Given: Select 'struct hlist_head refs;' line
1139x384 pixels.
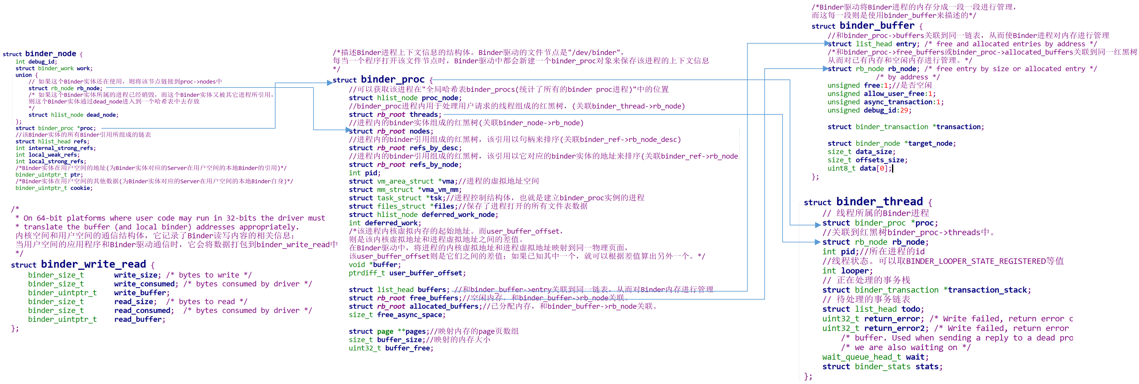Looking at the screenshot, I should [52, 142].
